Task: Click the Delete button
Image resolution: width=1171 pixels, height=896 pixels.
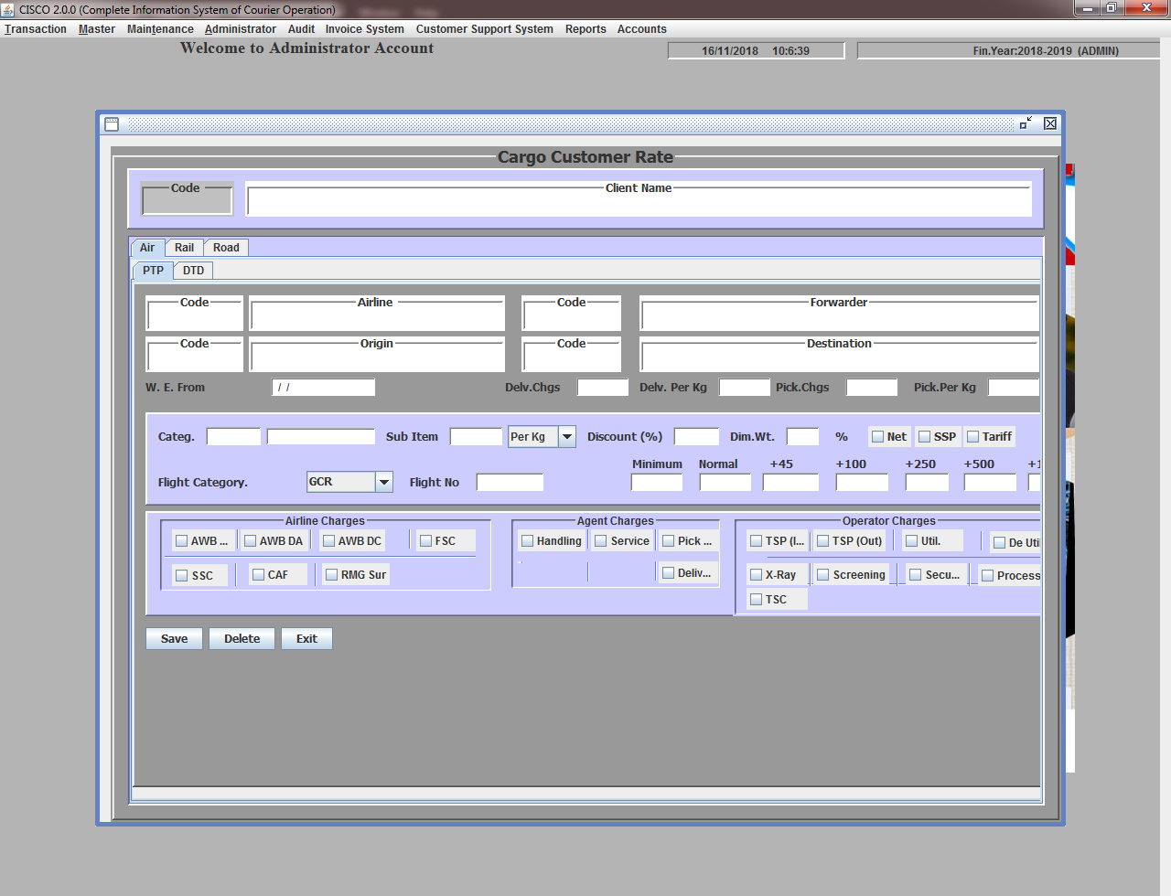Action: point(242,639)
